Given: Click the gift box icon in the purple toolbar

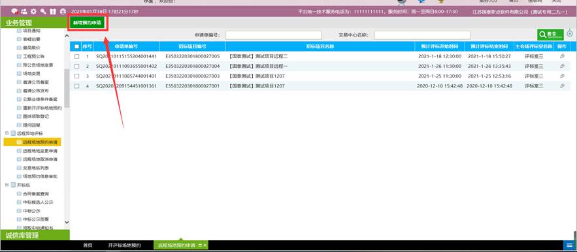Looking at the screenshot, I should tap(53, 12).
